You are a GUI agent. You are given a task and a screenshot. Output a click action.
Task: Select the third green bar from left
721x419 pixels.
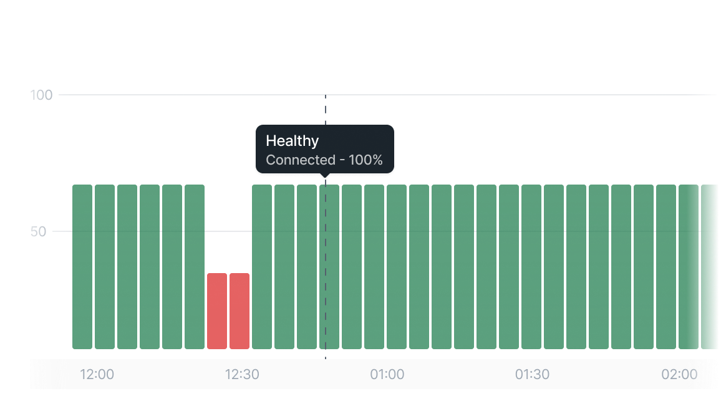(127, 267)
